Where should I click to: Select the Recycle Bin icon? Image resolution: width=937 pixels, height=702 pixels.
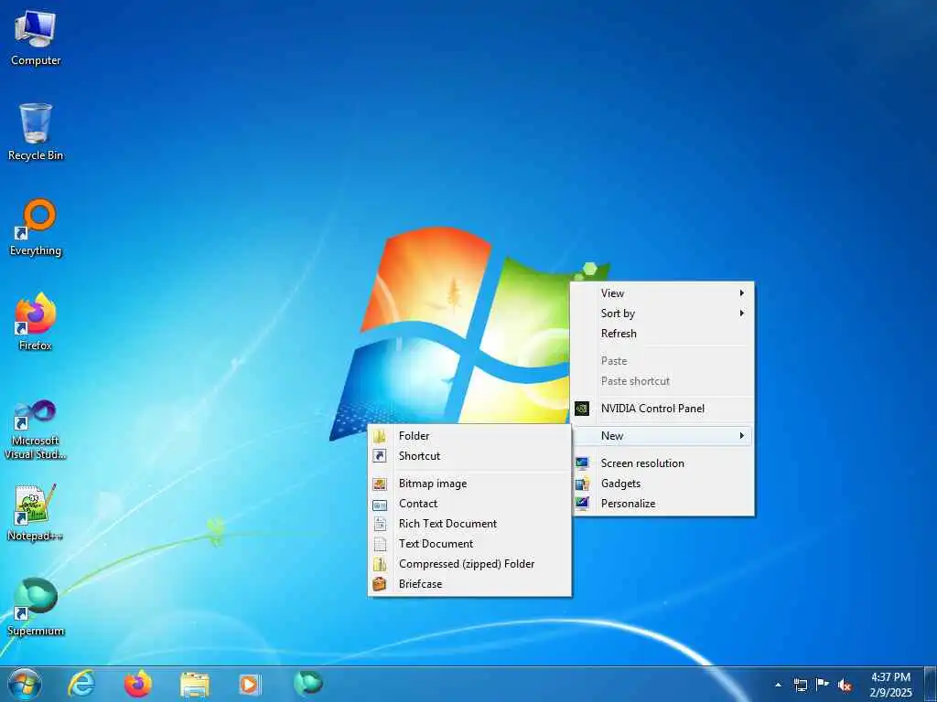click(x=36, y=133)
